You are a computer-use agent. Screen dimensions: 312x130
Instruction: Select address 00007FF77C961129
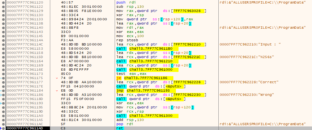25,11
